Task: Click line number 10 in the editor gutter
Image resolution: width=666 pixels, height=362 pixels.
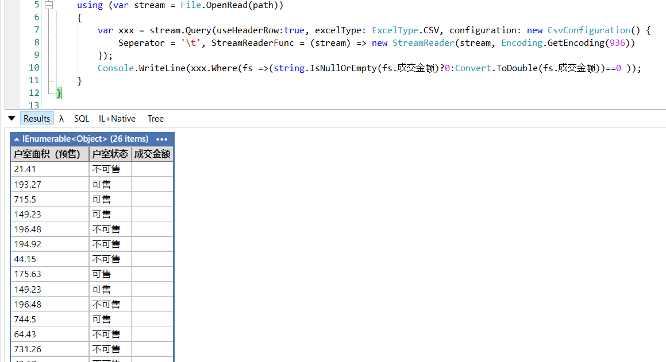Action: pos(34,68)
